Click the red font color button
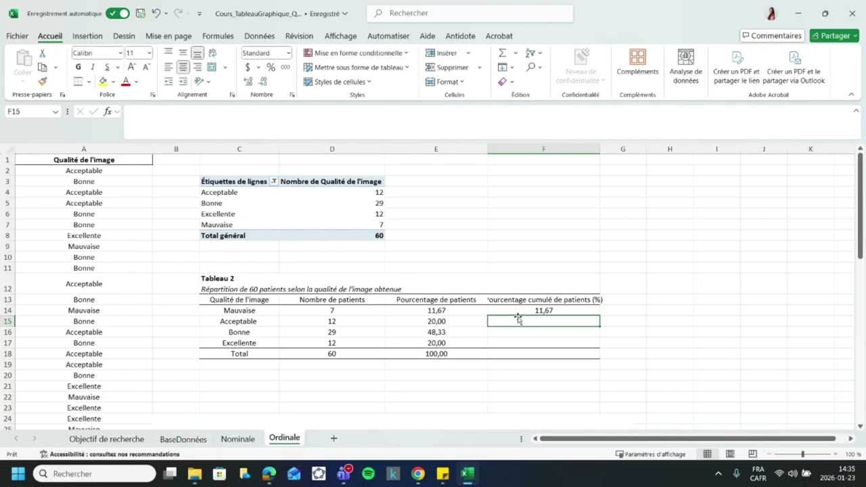 click(126, 82)
